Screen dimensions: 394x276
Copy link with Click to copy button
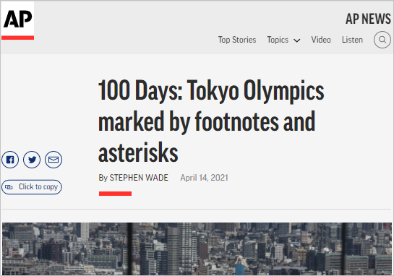[32, 187]
